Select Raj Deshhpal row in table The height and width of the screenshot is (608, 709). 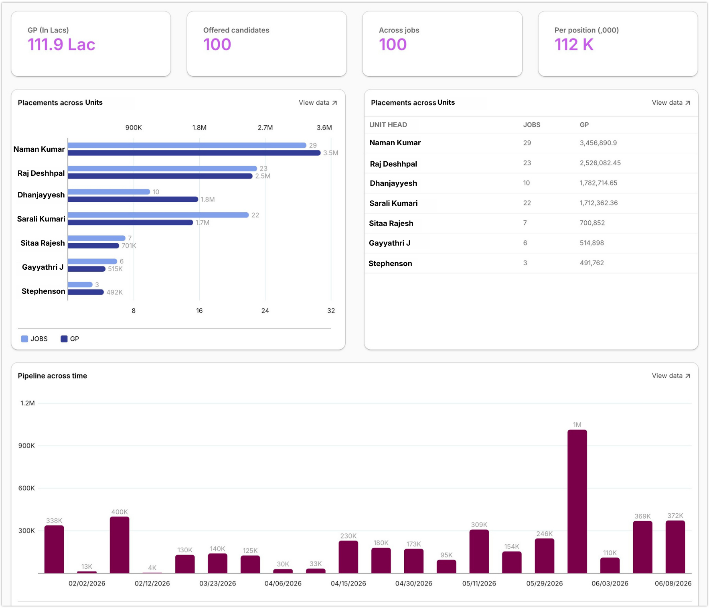click(531, 163)
